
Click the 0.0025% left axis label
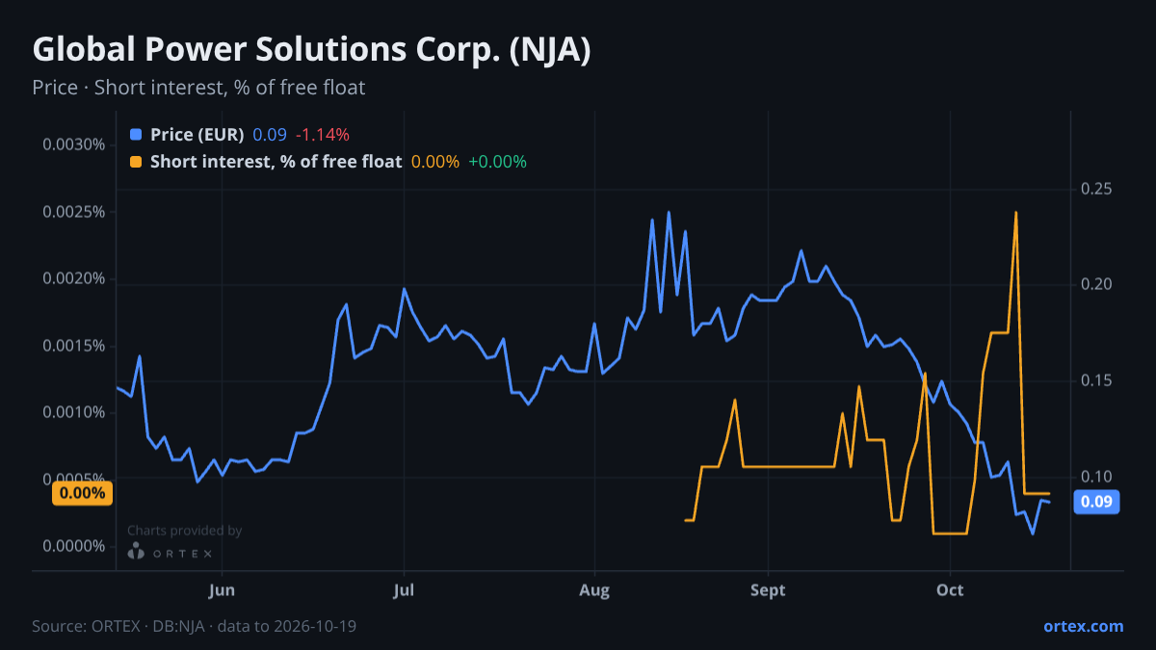(x=73, y=212)
